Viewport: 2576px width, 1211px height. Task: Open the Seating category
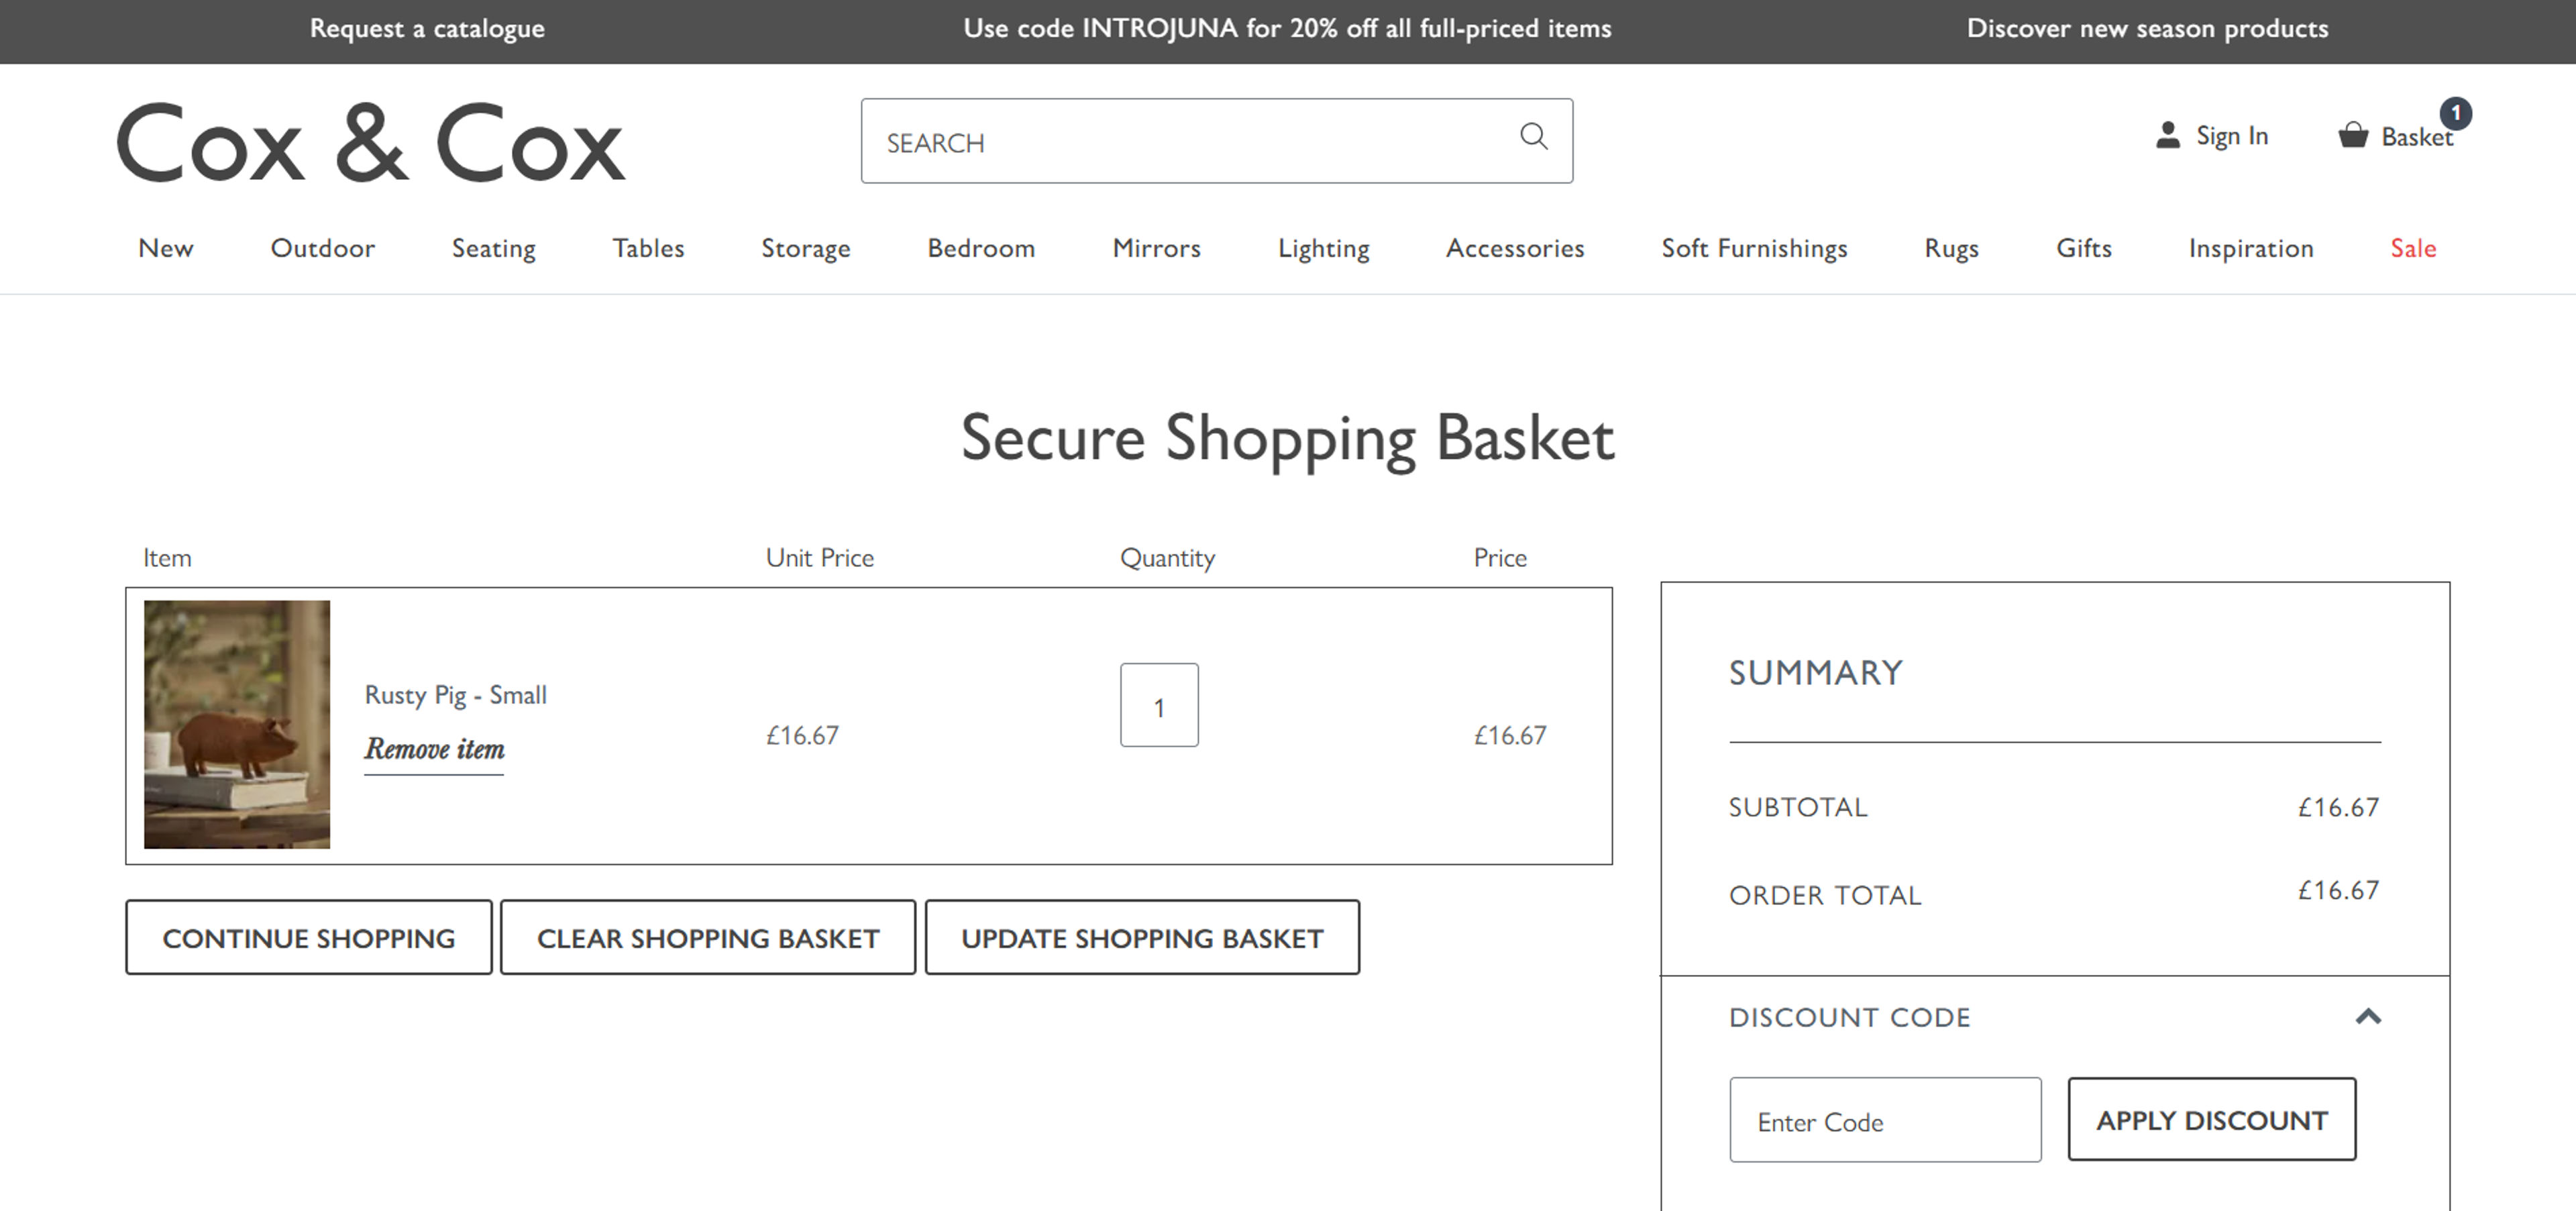(x=493, y=249)
